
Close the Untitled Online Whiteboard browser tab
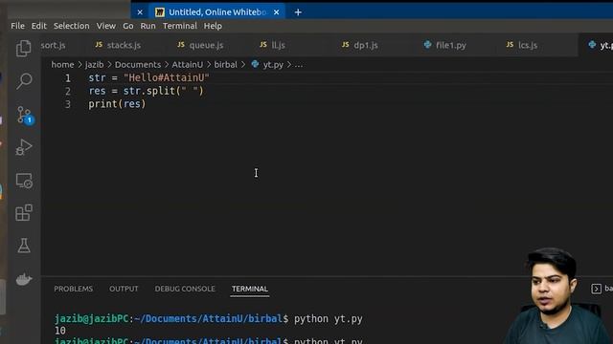click(277, 12)
